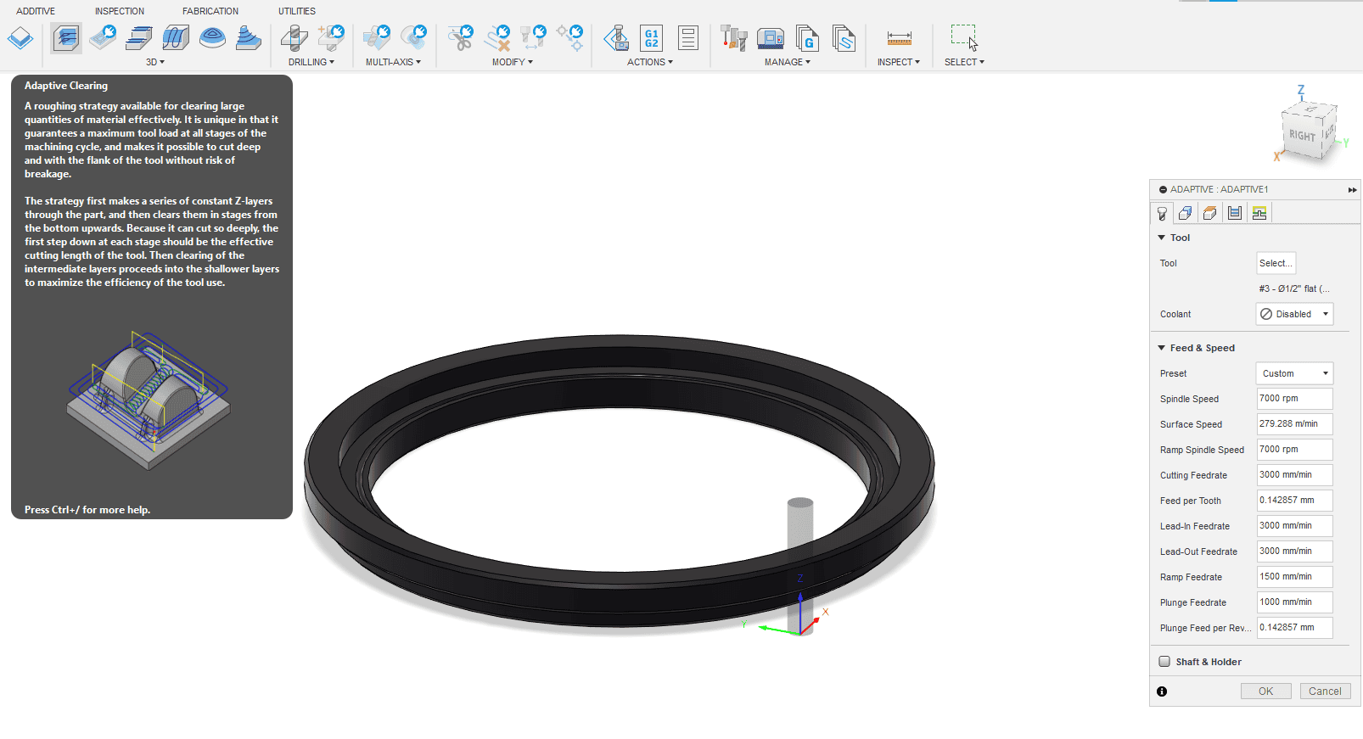Click the collapse circle beside ADAPTIVE title
Image resolution: width=1363 pixels, height=739 pixels.
1163,190
